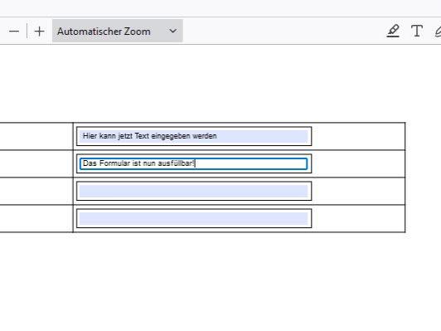Click empty toolbar space right of zoom dropdown
Image resolution: width=441 pixels, height=331 pixels.
pos(281,31)
